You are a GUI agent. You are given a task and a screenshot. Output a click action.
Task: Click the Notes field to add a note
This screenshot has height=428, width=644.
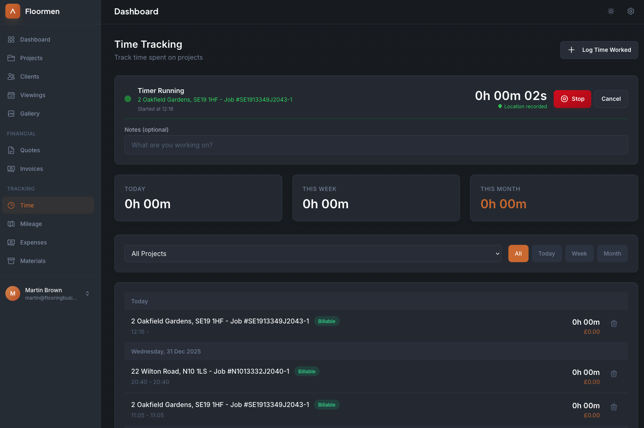click(376, 145)
